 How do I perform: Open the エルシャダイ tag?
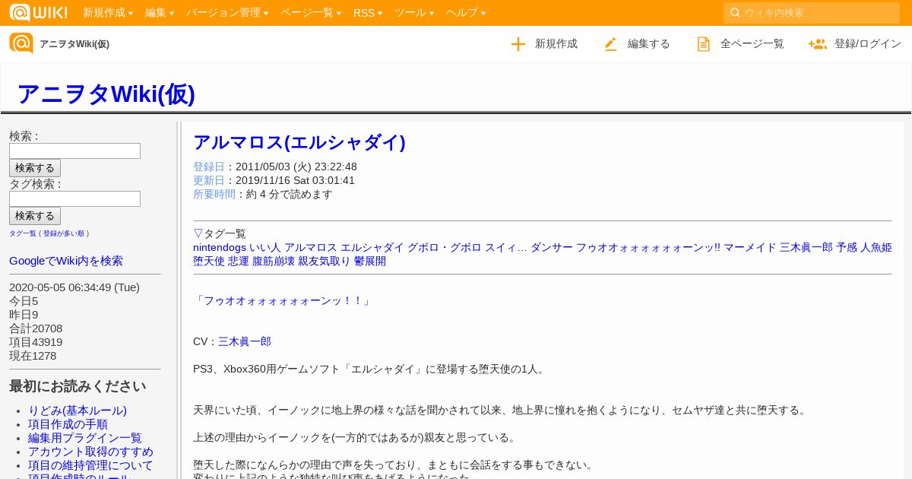372,247
